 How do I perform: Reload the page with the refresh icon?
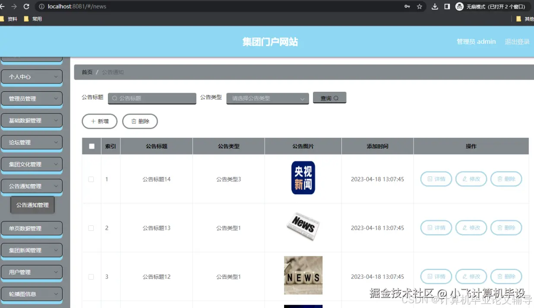tap(26, 6)
